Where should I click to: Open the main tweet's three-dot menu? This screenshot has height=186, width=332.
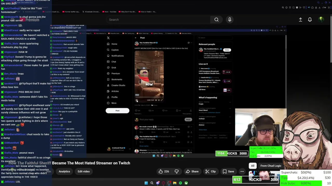[x=191, y=43]
